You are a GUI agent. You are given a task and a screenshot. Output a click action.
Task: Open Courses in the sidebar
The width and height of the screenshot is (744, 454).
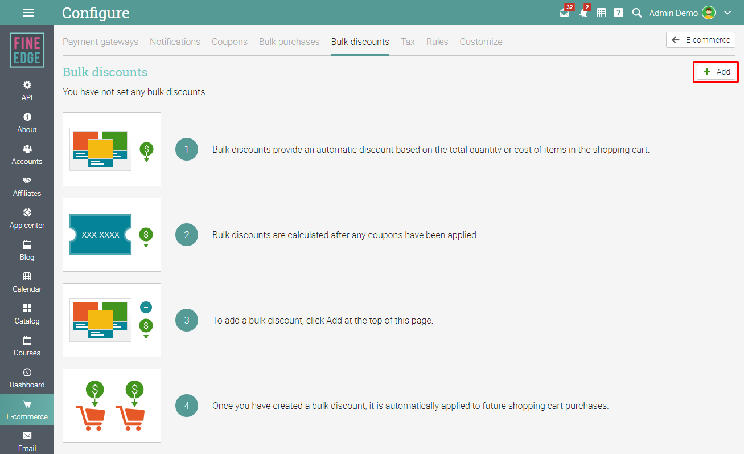pos(27,346)
